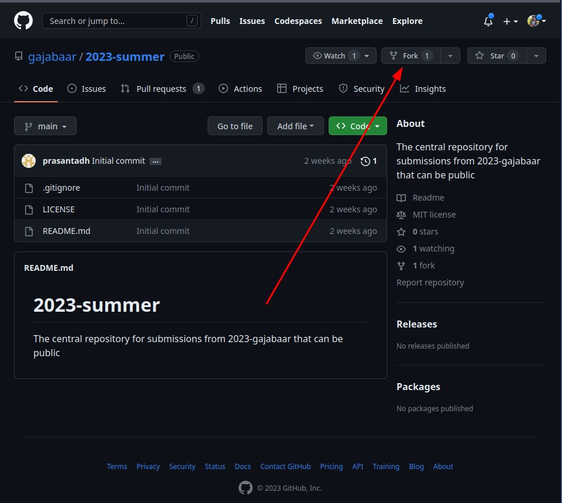Open the latest Initial commit message link

coord(118,161)
